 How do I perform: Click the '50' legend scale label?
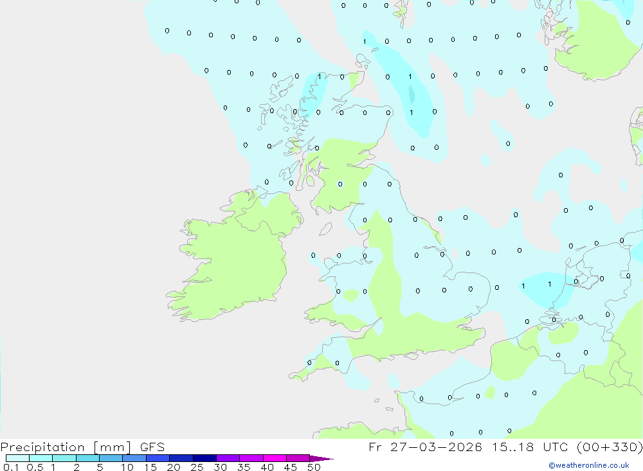314,467
